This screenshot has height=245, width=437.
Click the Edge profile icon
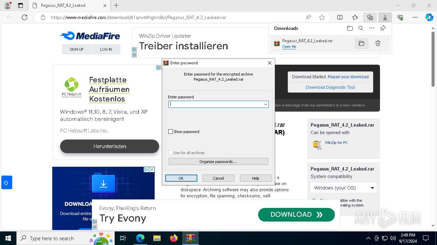tap(8, 5)
